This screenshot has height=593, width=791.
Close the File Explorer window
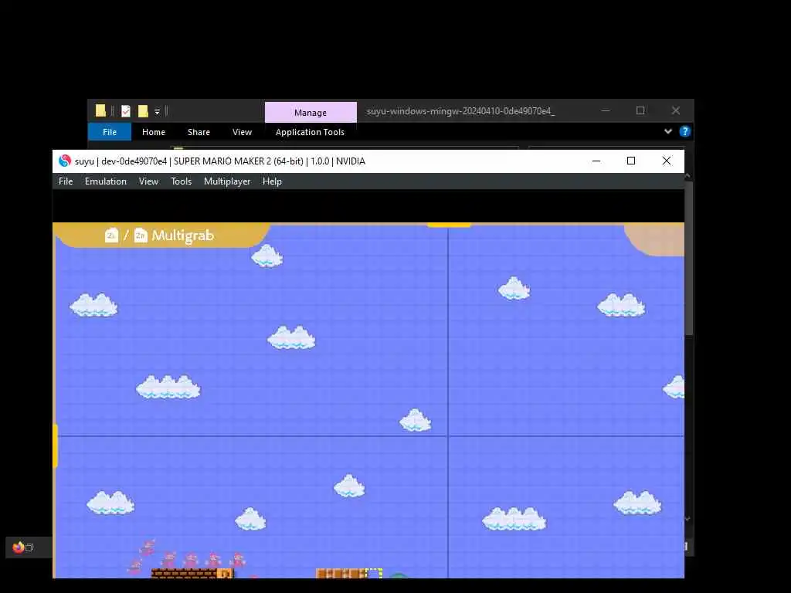pyautogui.click(x=676, y=110)
